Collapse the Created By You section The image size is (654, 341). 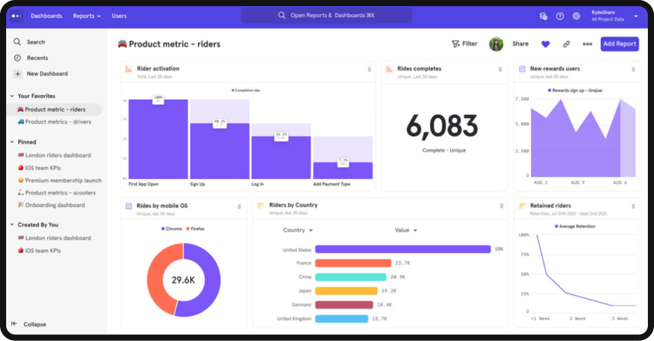(12, 225)
